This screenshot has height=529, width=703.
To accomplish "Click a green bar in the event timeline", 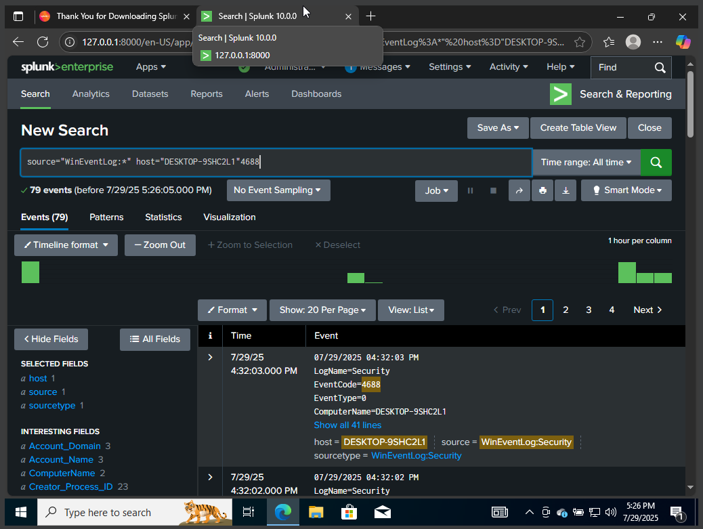I will point(30,272).
